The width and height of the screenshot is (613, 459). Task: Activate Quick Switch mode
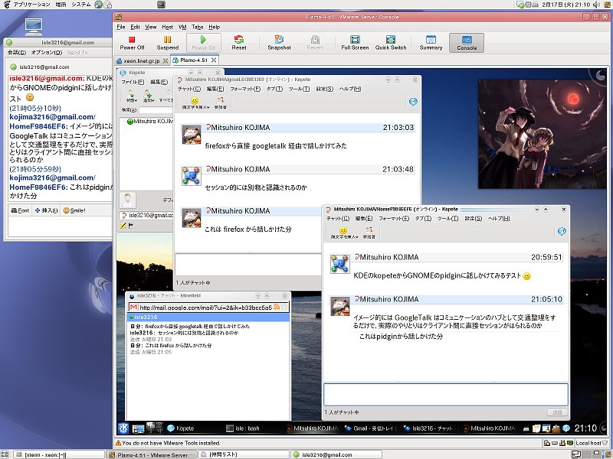click(x=391, y=43)
